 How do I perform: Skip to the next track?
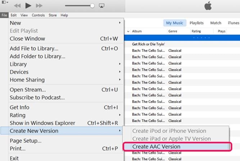point(39,5)
